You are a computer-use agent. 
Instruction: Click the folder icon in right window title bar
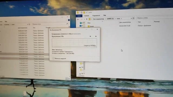[78, 13]
